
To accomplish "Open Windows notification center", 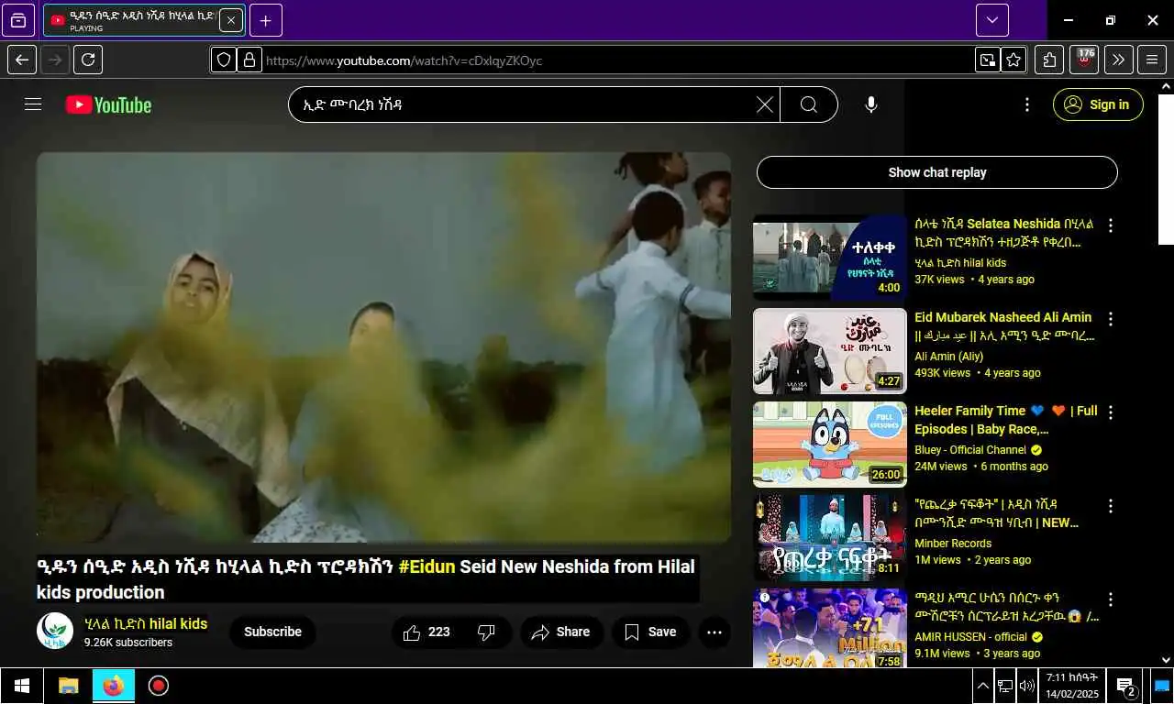I will coord(1125,686).
